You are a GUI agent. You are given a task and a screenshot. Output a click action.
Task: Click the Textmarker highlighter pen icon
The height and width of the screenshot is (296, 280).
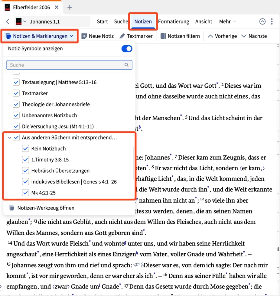(122, 36)
